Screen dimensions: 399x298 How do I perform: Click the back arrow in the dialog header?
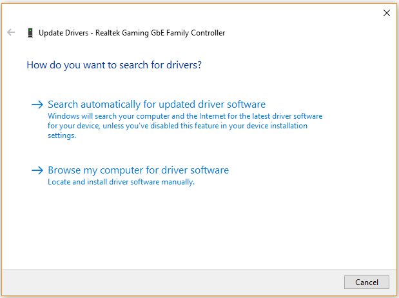point(11,32)
